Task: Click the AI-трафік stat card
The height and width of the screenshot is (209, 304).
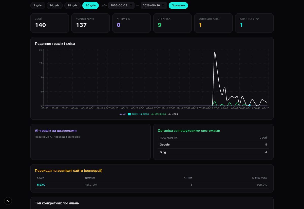Action: pos(131,23)
